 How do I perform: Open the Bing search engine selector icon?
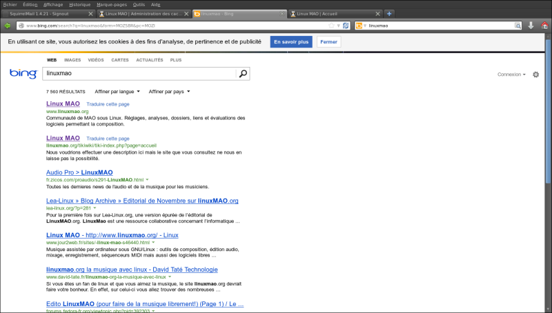tap(359, 26)
